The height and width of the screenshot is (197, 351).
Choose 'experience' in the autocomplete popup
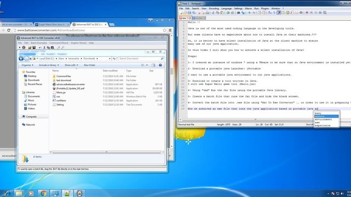(x=326, y=125)
